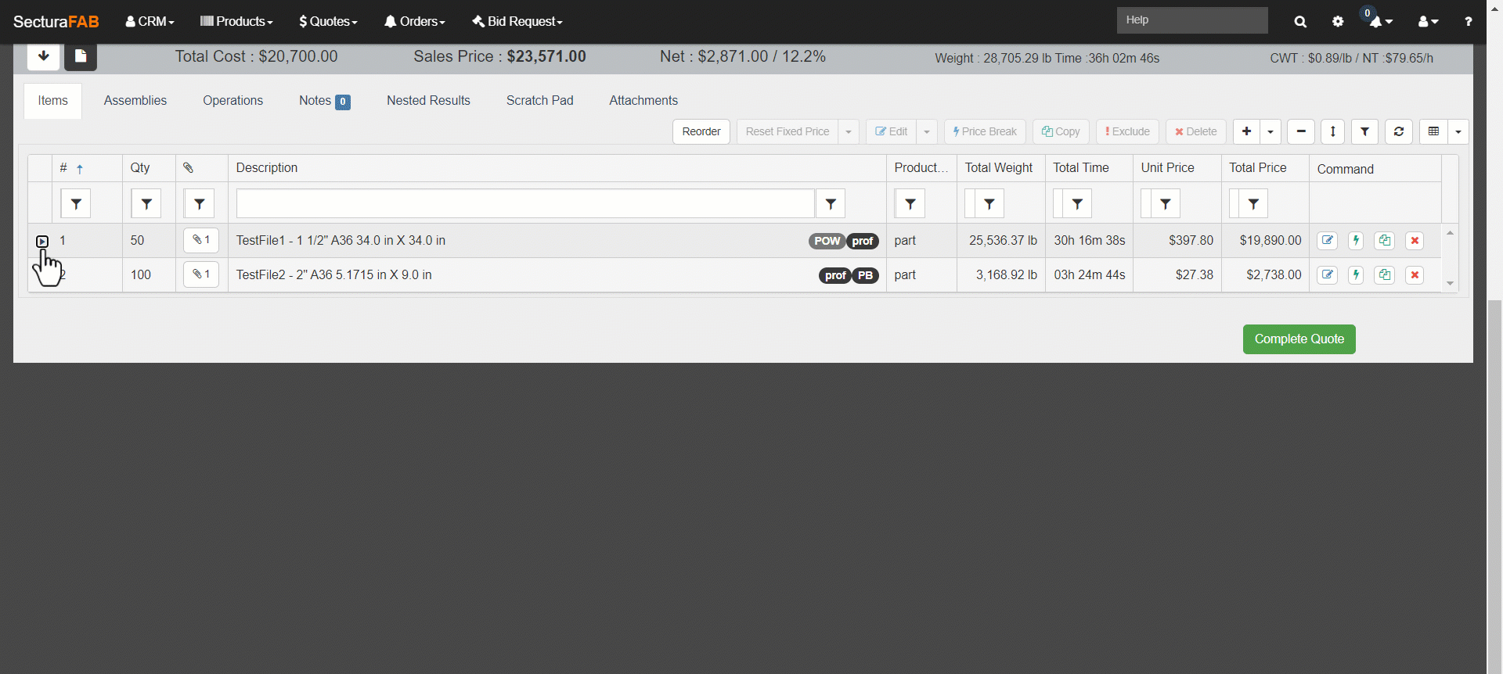Open the dropdown arrow beside the plus button
The height and width of the screenshot is (674, 1503).
(x=1270, y=131)
